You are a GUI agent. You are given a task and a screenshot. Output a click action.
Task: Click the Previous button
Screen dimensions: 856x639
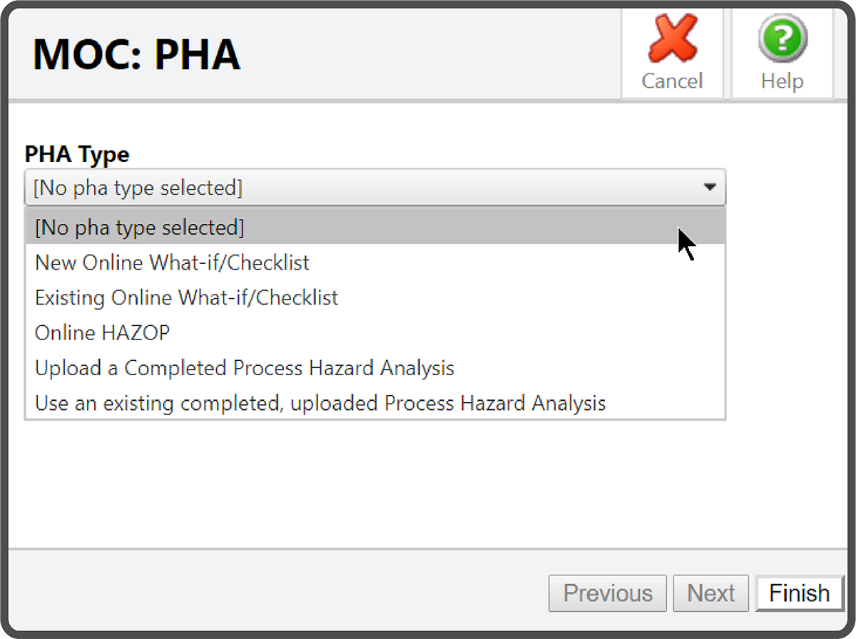tap(607, 593)
